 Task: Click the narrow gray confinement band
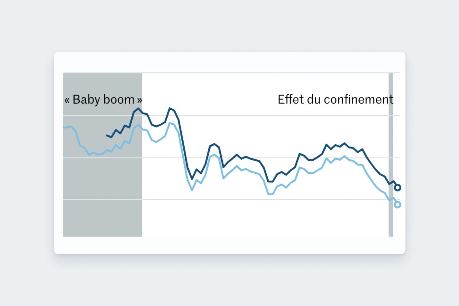tap(391, 155)
